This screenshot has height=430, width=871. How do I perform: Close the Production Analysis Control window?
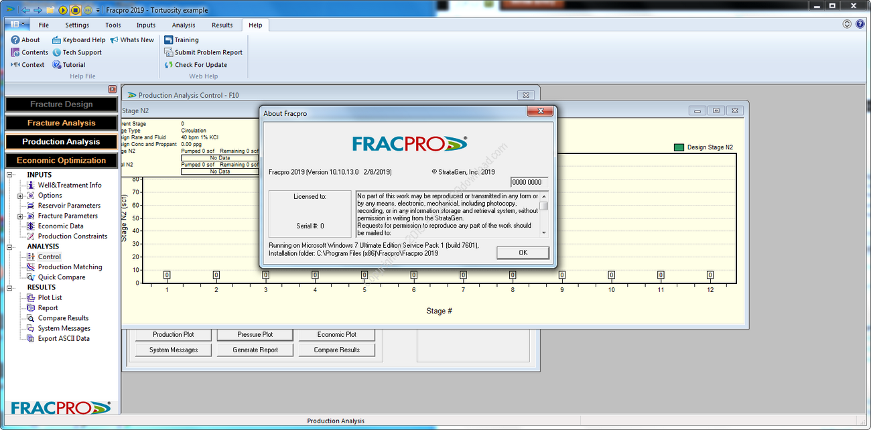pos(527,95)
